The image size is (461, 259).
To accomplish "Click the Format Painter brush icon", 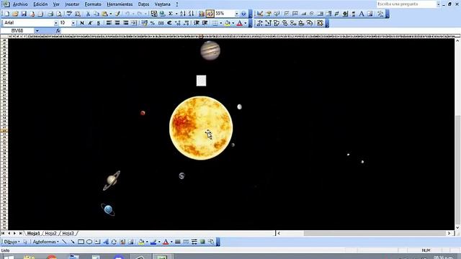I will 117,14.
